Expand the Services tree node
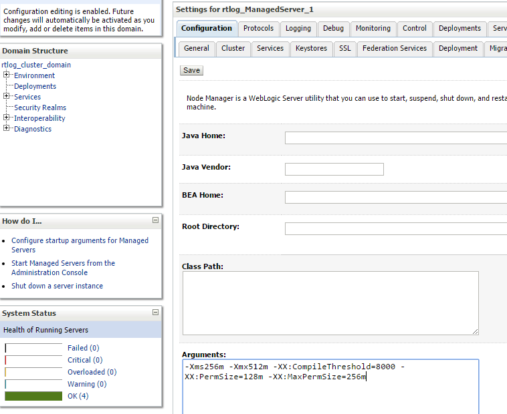The width and height of the screenshot is (507, 414). 6,96
